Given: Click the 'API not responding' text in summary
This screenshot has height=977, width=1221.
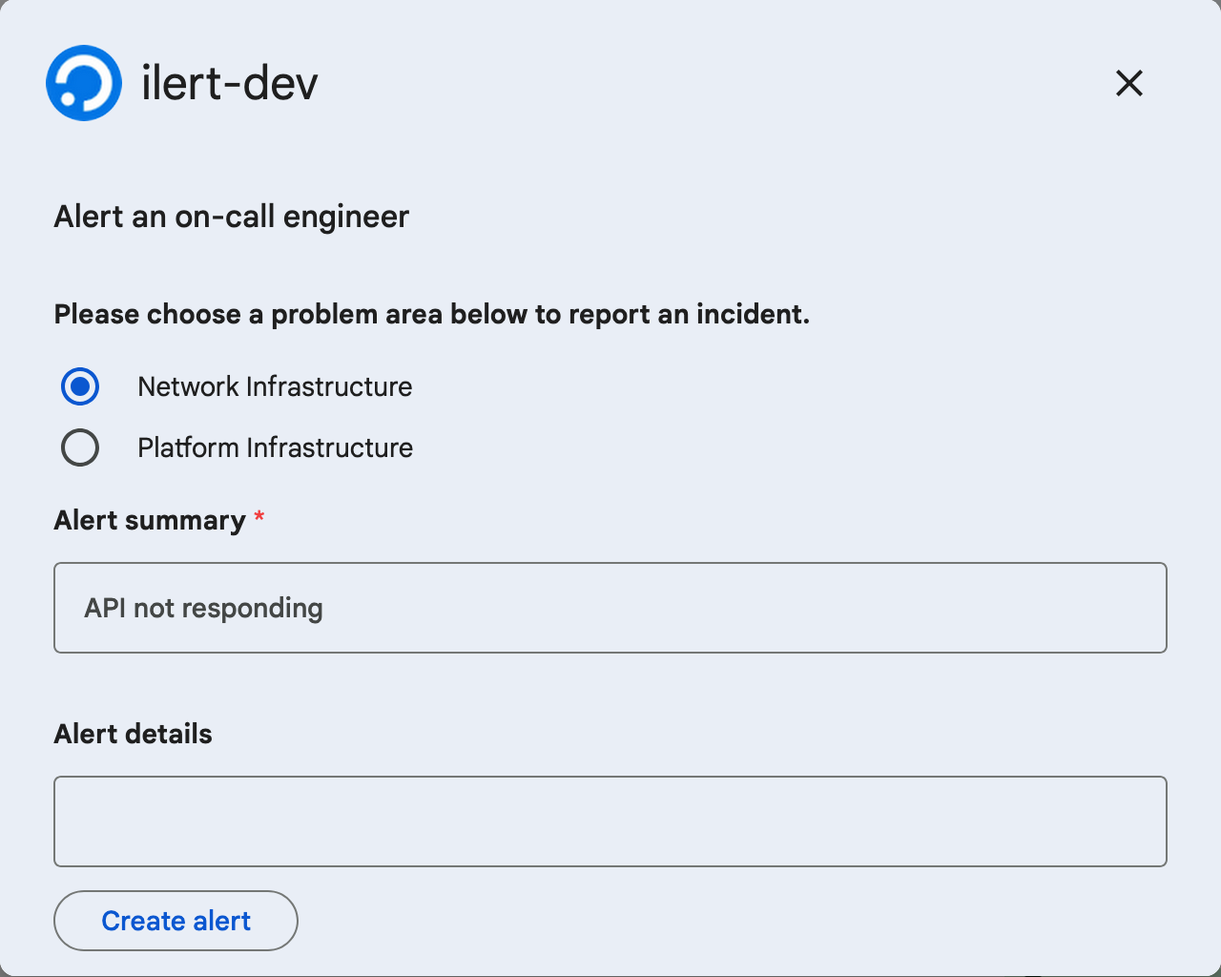Looking at the screenshot, I should tap(203, 608).
